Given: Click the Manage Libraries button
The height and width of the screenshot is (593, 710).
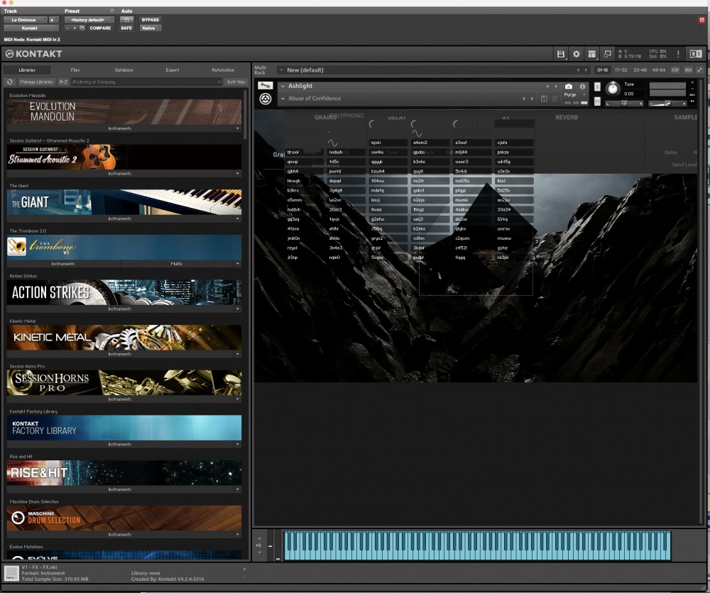Looking at the screenshot, I should click(36, 82).
